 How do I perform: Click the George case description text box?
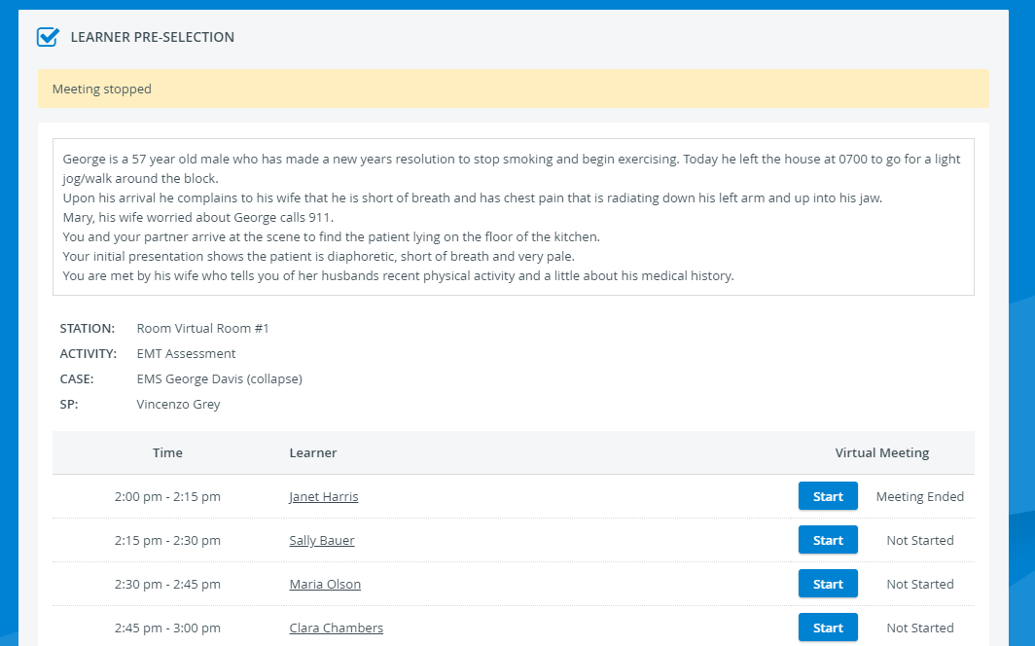pos(513,217)
